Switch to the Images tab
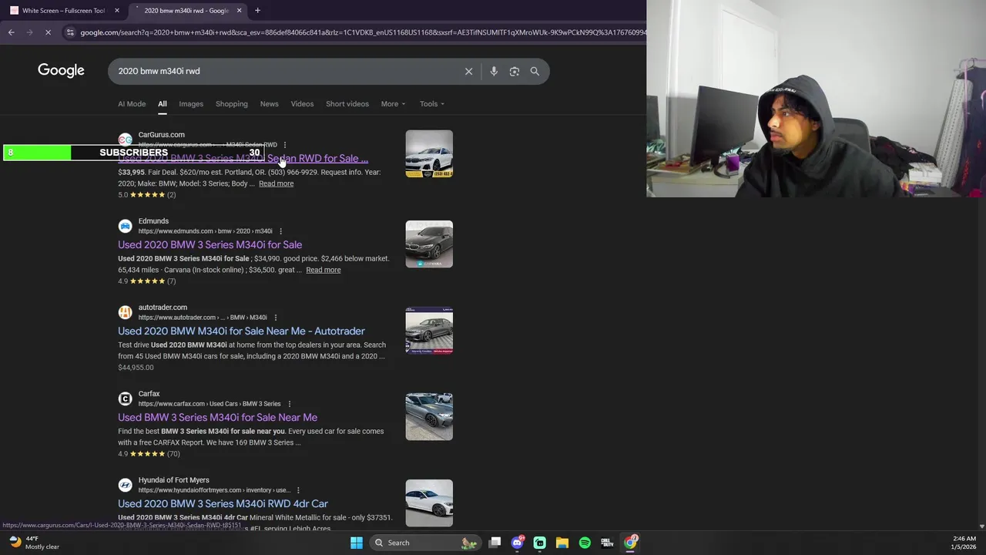Viewport: 986px width, 555px height. click(191, 104)
